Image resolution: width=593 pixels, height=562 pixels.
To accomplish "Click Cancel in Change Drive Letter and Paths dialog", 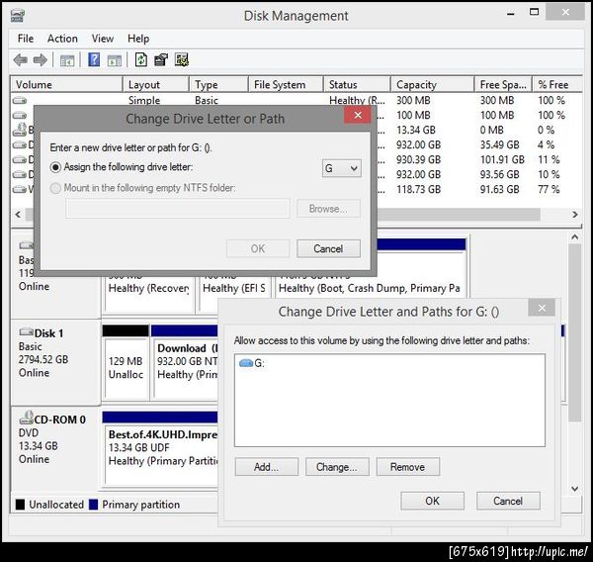I will pos(508,501).
